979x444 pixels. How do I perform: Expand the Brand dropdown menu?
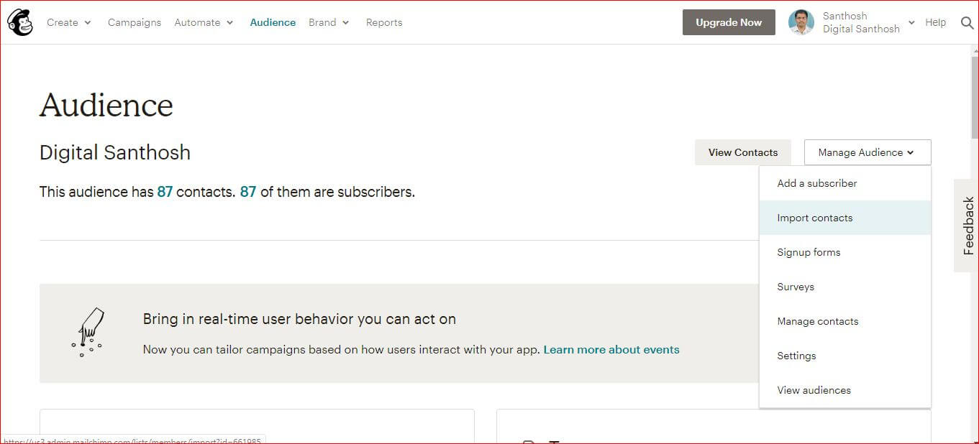(x=329, y=22)
